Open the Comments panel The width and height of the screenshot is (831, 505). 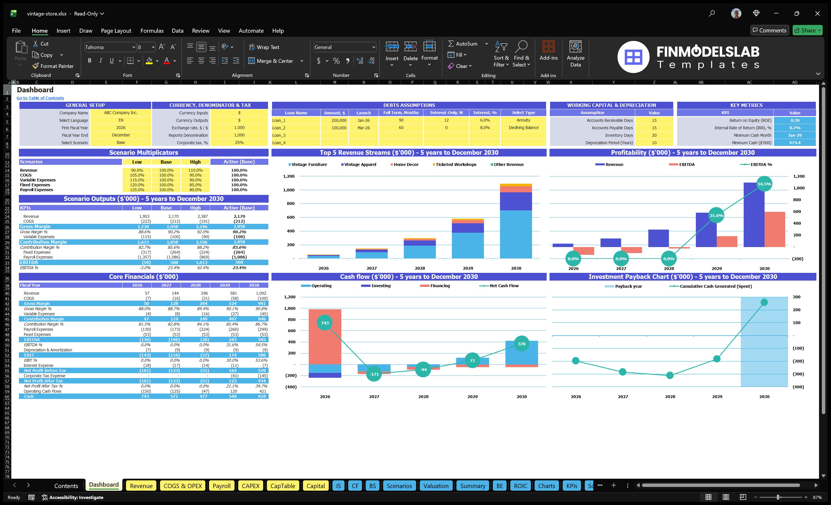point(770,30)
